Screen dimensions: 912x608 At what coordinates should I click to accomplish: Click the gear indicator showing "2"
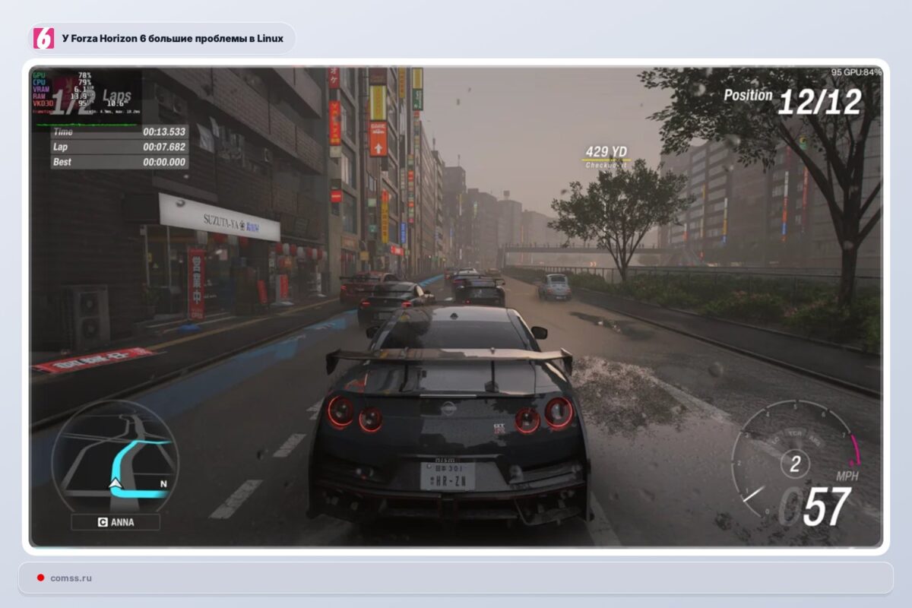[x=795, y=464]
